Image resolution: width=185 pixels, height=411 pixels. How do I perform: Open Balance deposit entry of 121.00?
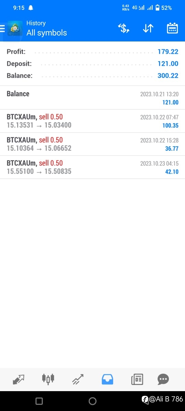point(92,98)
